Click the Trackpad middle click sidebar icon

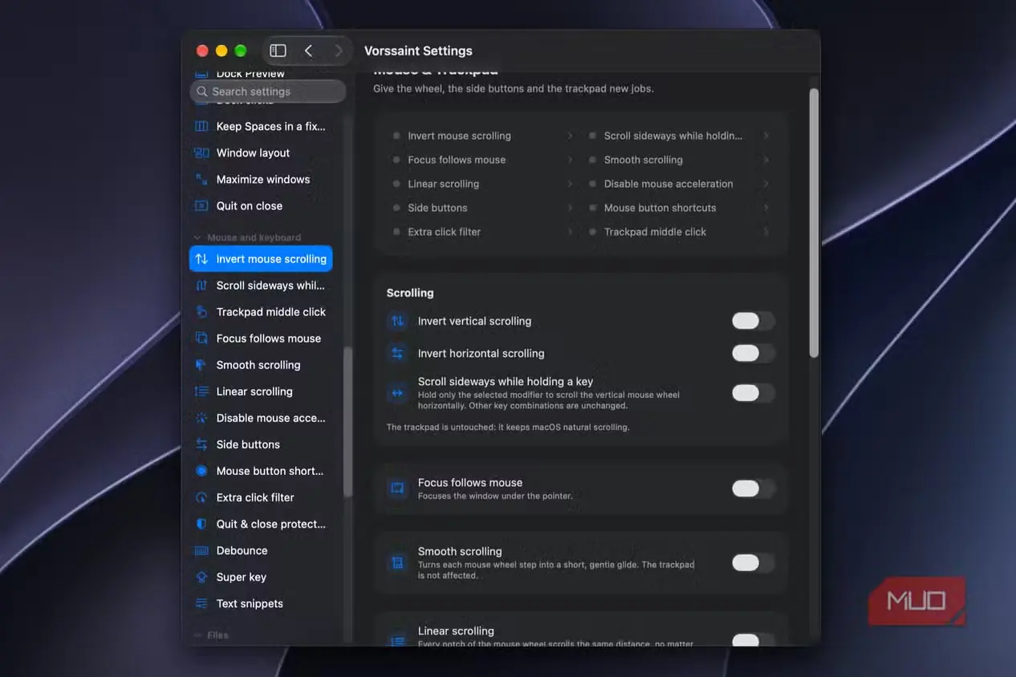point(201,312)
